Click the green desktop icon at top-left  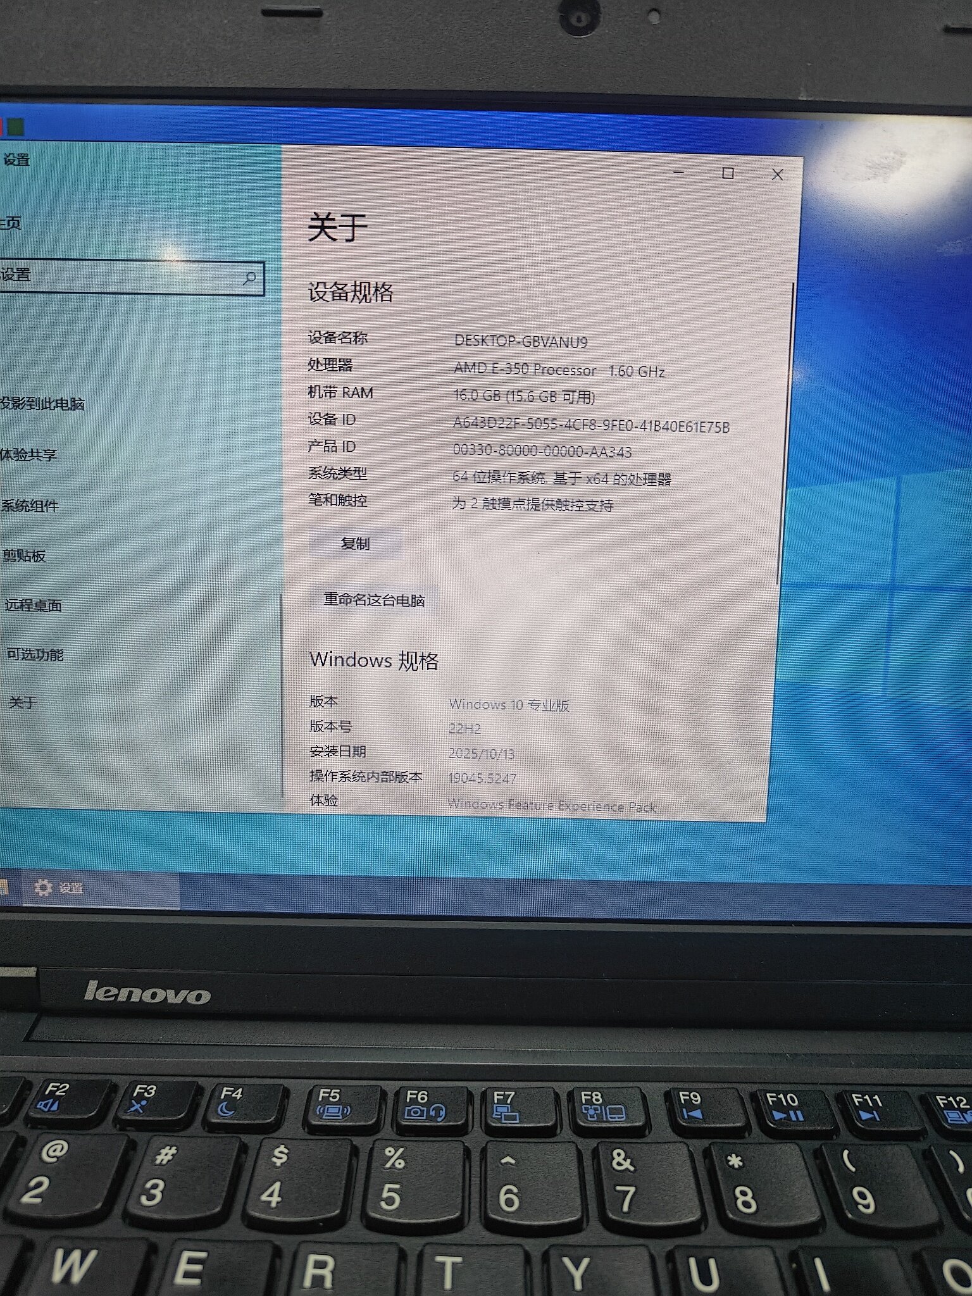click(15, 127)
